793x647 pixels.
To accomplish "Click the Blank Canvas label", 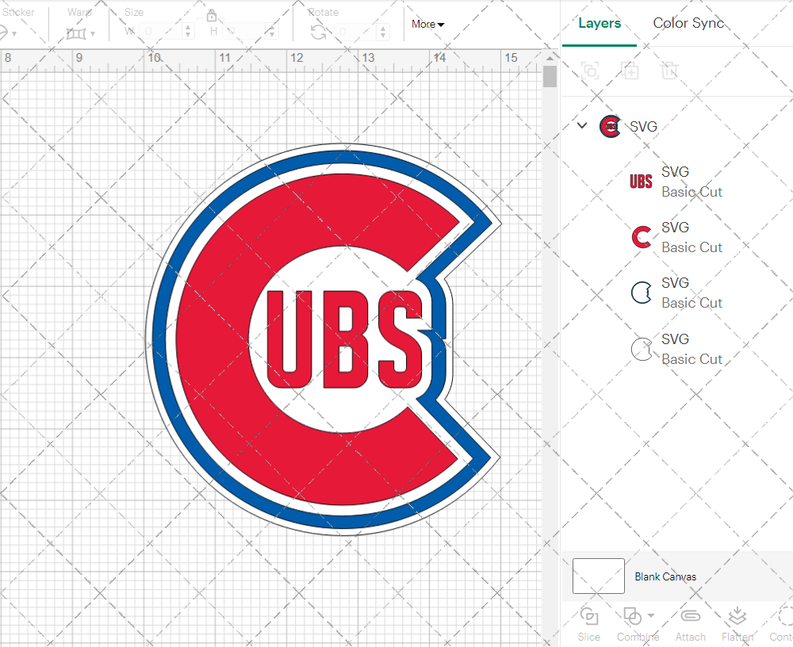I will (x=665, y=576).
